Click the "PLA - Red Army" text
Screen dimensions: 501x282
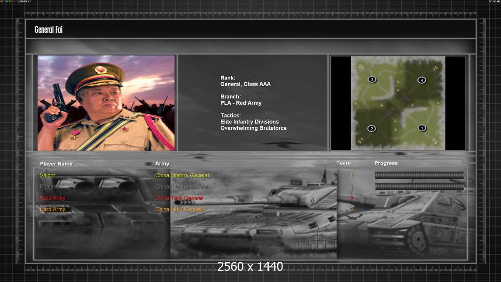[241, 103]
